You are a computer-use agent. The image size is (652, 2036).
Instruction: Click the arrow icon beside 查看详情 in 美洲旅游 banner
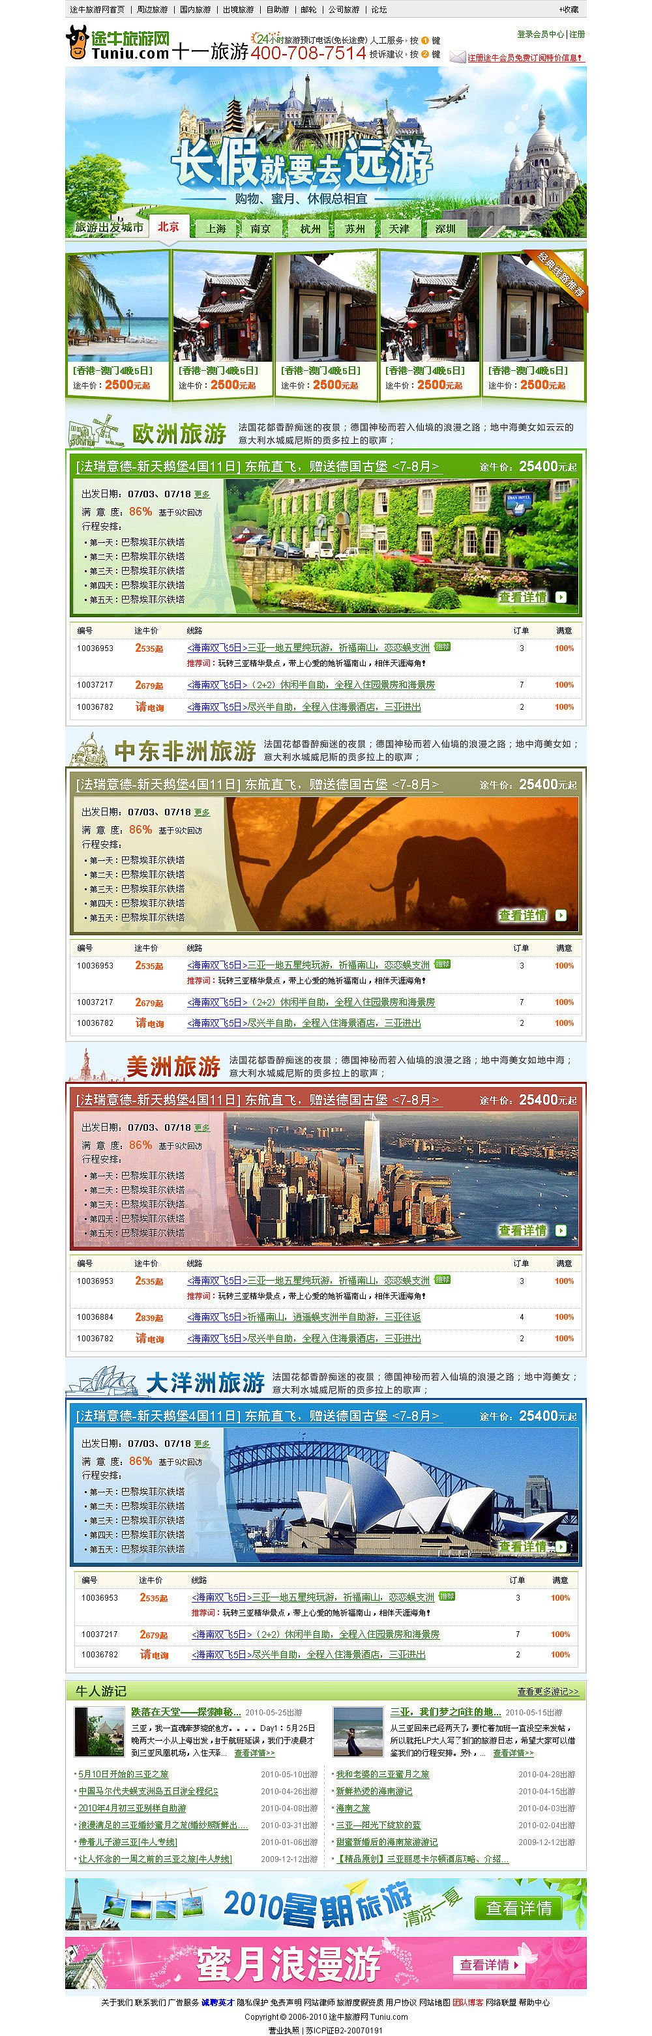pos(560,1230)
